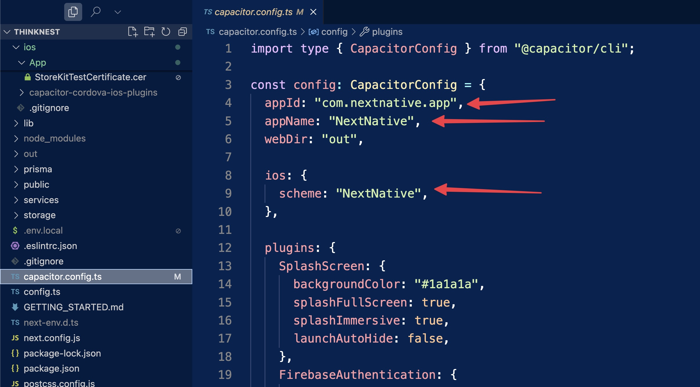Click the New File icon
The height and width of the screenshot is (387, 700).
pyautogui.click(x=133, y=32)
